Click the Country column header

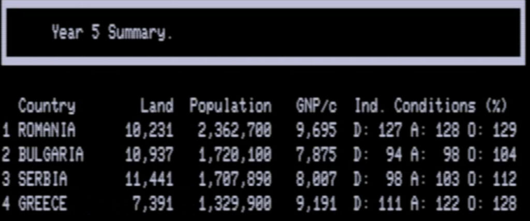[47, 107]
